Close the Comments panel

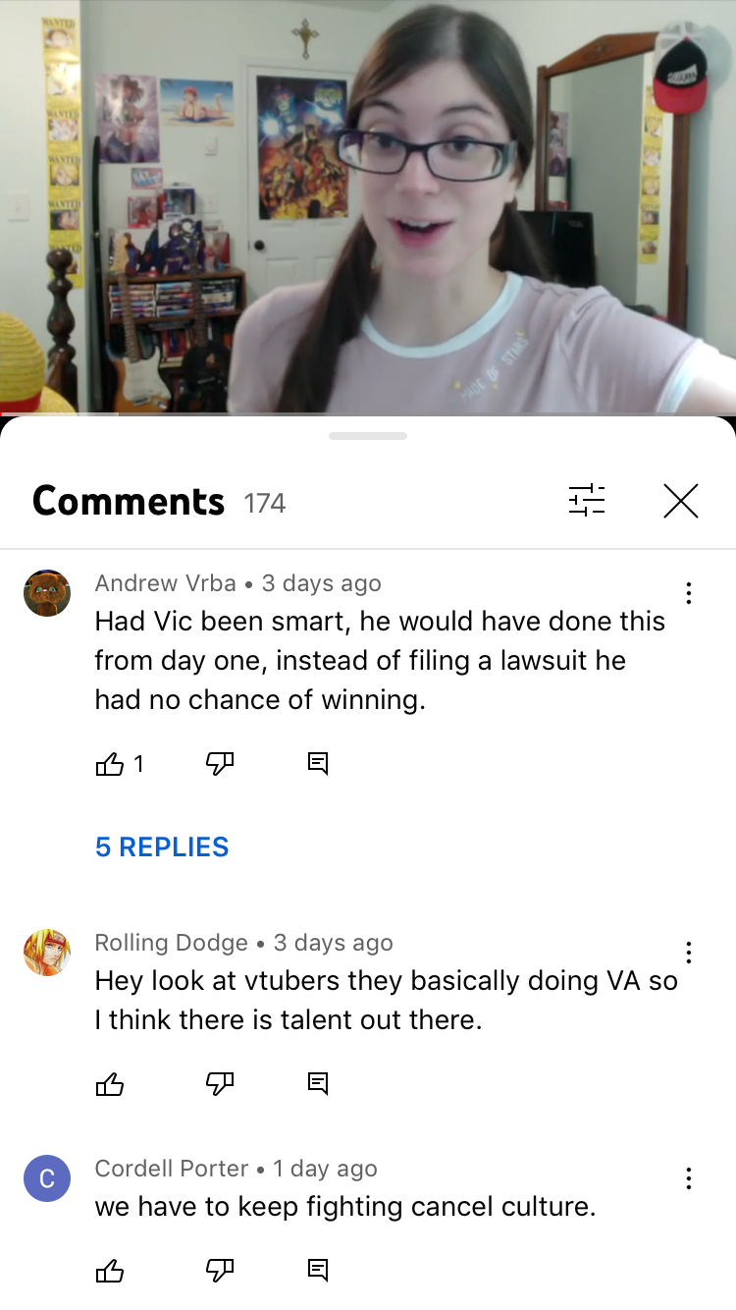tap(680, 501)
